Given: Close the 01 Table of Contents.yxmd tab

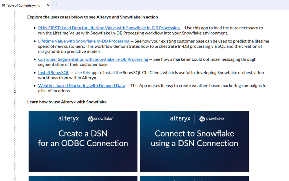Looking at the screenshot, I should tap(48, 5).
